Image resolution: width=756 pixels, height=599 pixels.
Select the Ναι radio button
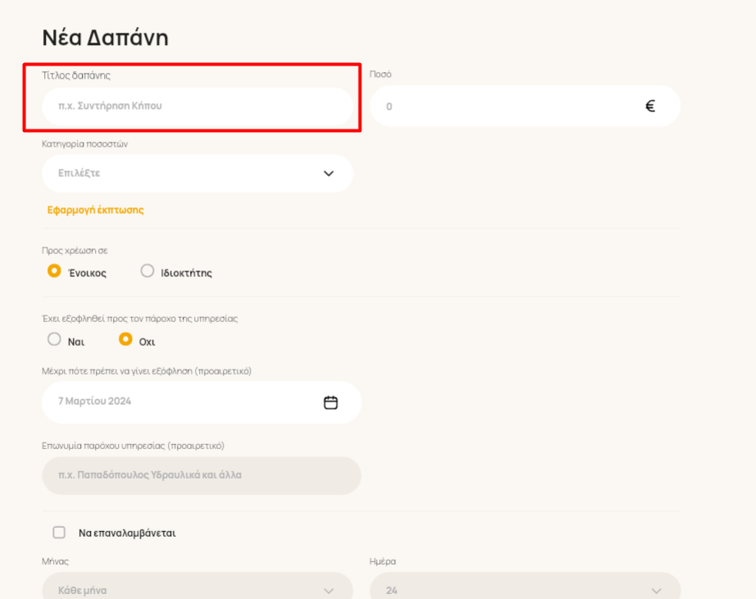click(x=54, y=339)
